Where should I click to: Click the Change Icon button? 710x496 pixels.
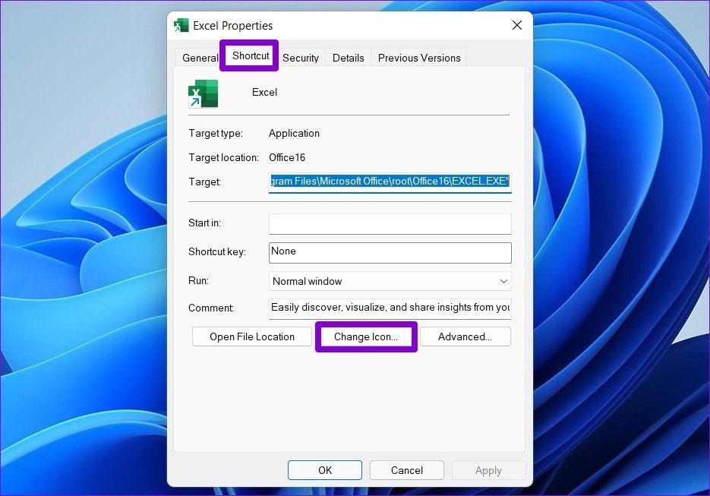coord(366,336)
